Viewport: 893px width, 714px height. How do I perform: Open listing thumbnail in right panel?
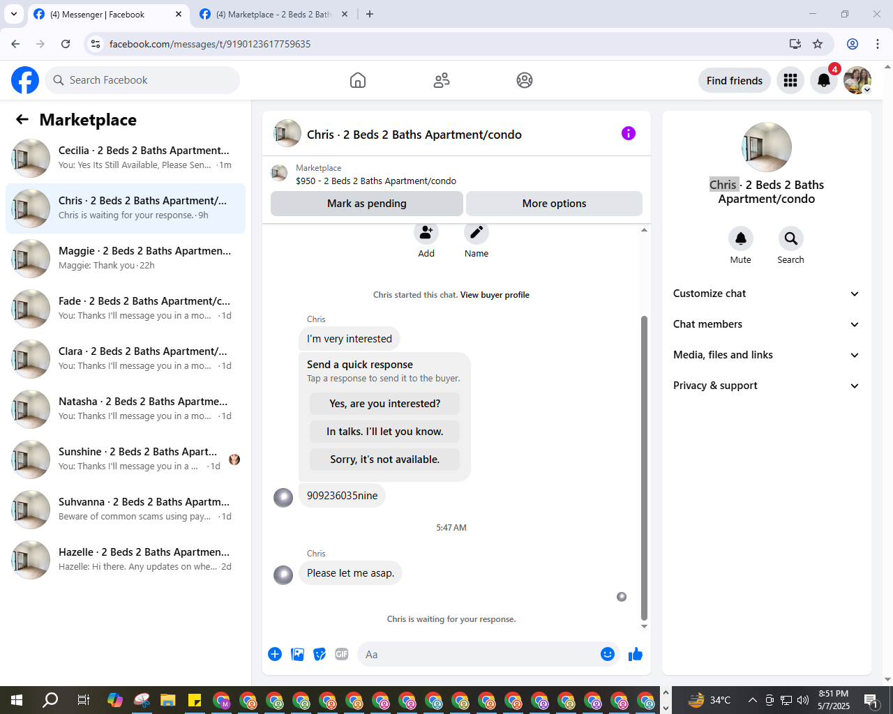click(x=767, y=147)
